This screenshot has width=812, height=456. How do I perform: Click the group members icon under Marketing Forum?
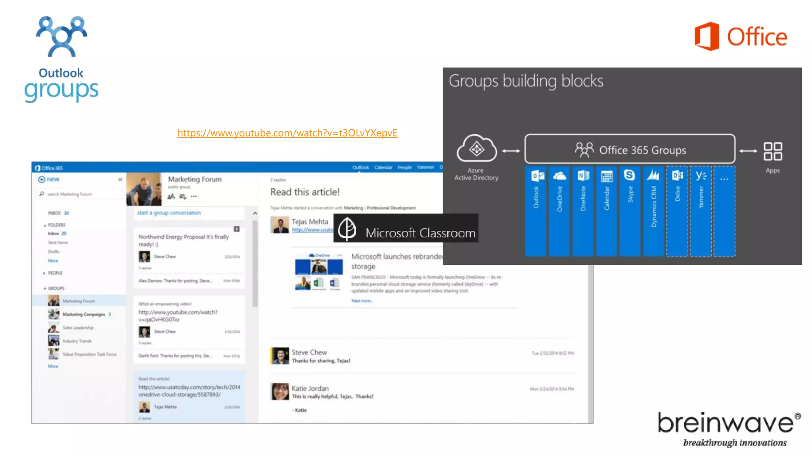[171, 196]
